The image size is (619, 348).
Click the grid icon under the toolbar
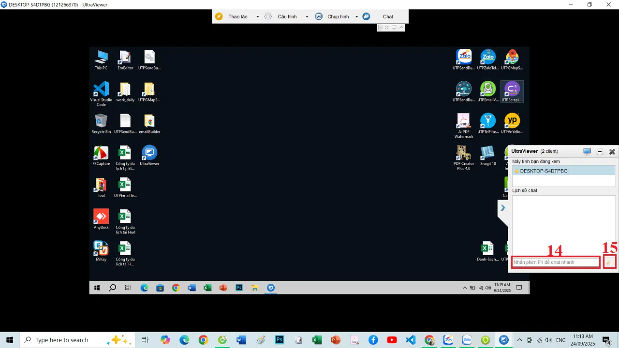point(381,28)
